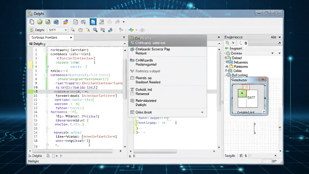The height and width of the screenshot is (174, 309).
Task: Open the SIFP combo box
Action: (58, 30)
